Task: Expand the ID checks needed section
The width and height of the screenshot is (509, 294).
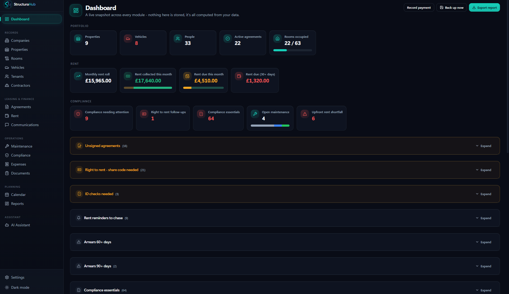Action: 484,194
